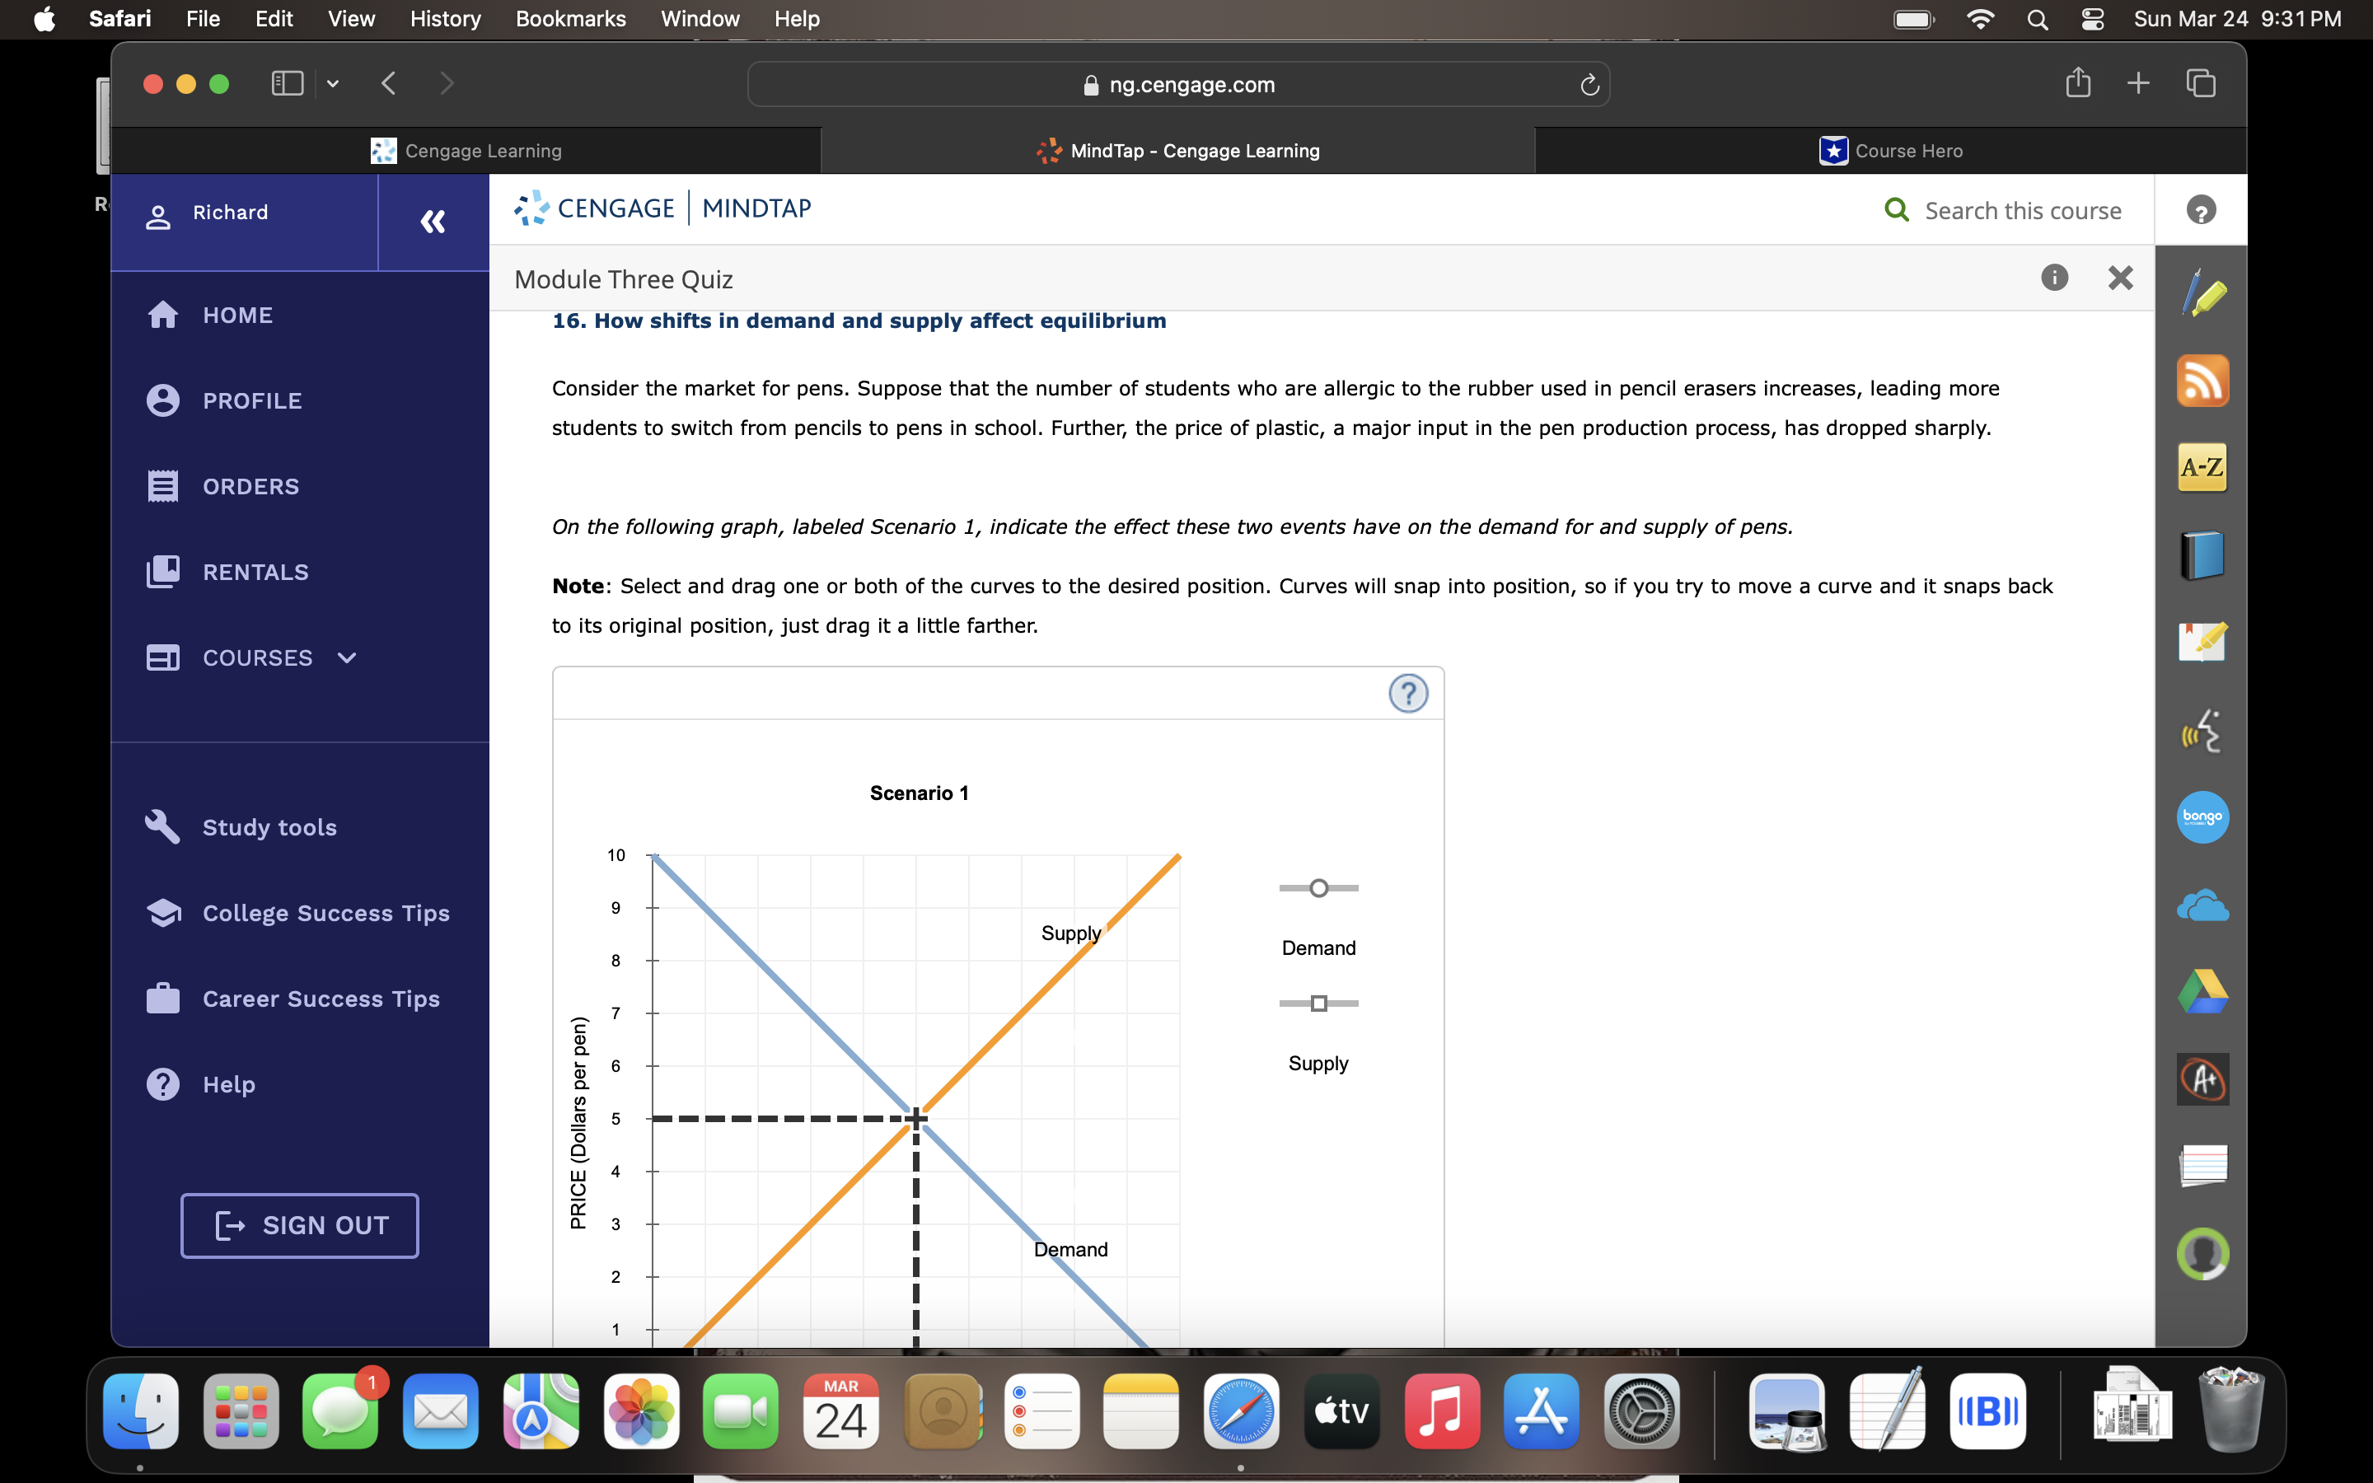Open the text highlighter annotation tool
This screenshot has height=1483, width=2373.
tap(2203, 292)
